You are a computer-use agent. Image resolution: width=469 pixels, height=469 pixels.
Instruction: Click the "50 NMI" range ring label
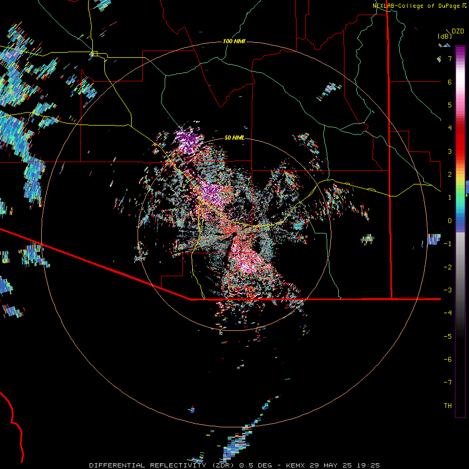point(234,138)
